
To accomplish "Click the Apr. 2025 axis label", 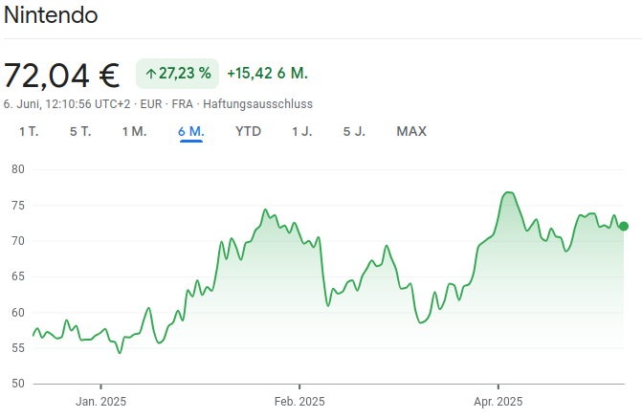I will click(x=498, y=402).
